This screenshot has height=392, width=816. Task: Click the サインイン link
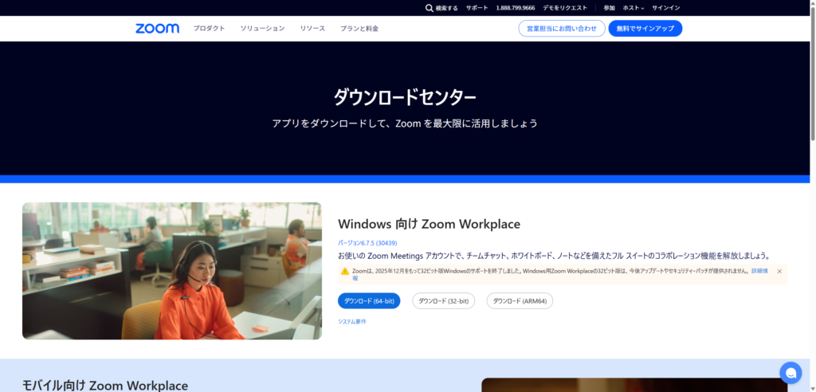665,8
